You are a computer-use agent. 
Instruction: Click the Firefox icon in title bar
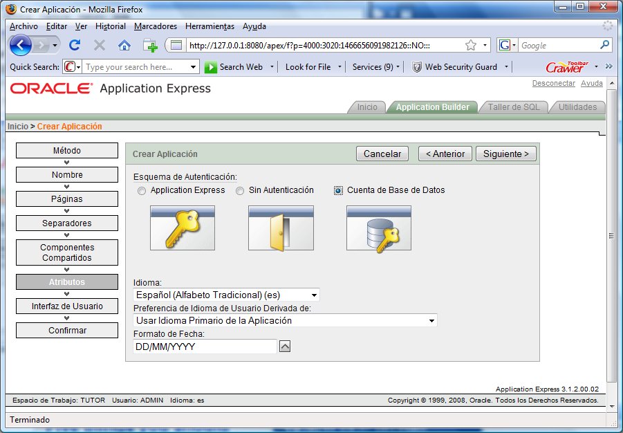click(x=12, y=9)
